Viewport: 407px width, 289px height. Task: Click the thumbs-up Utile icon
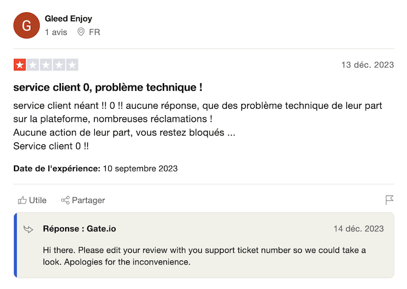click(x=22, y=200)
